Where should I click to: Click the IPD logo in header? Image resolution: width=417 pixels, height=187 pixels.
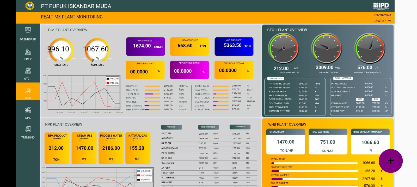coord(381,6)
